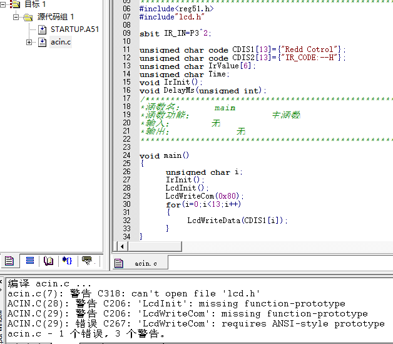Image resolution: width=393 pixels, height=344 pixels.
Task: Click the editor horizontal scroll left arrow
Action: click(122, 246)
